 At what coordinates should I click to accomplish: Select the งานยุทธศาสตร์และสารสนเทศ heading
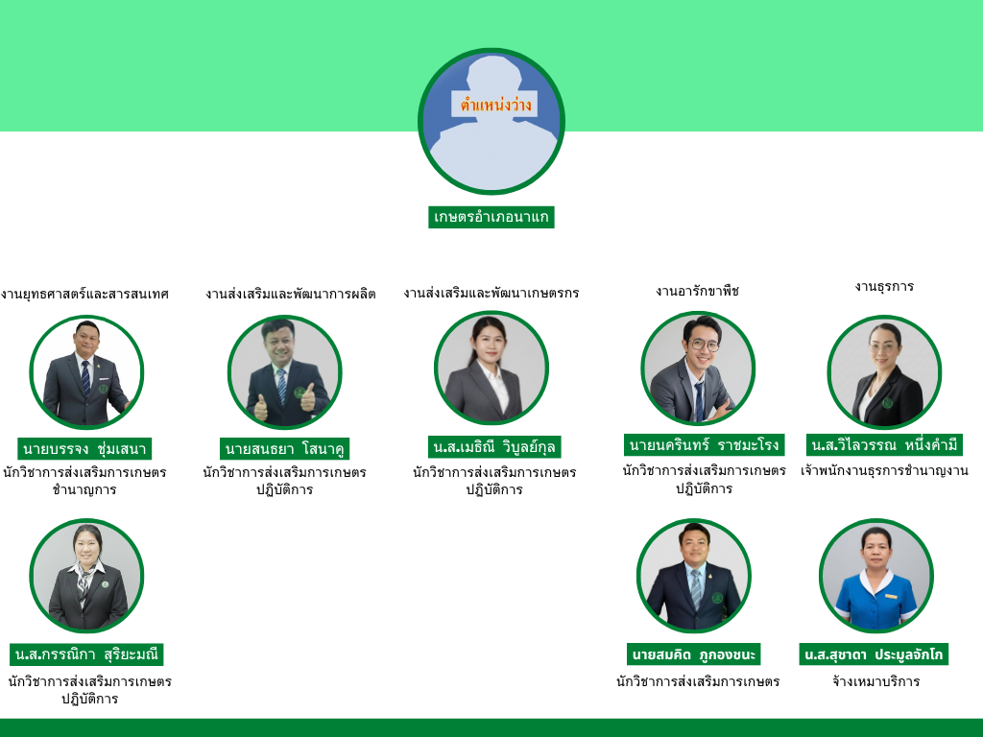84,294
